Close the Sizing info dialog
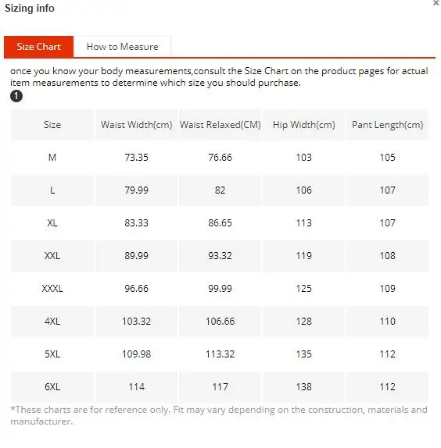Image resolution: width=441 pixels, height=448 pixels. tap(436, 3)
